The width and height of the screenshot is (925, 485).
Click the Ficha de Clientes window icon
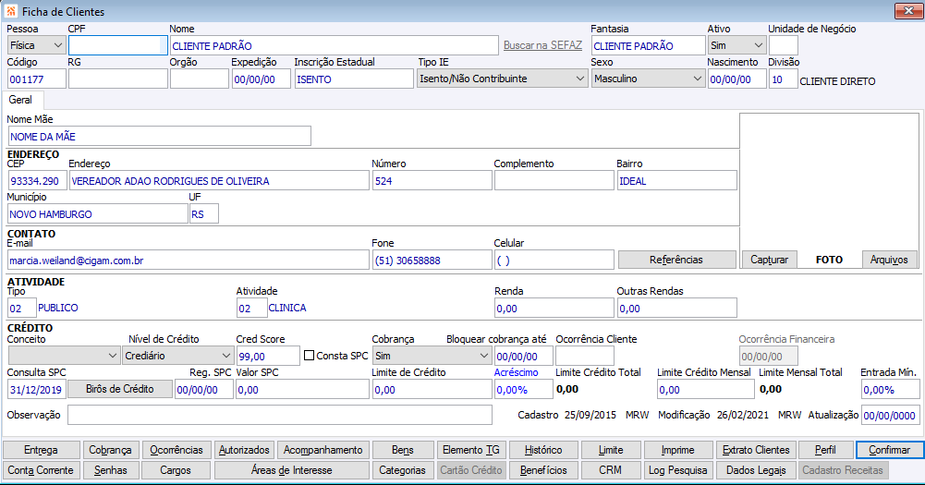coord(10,12)
